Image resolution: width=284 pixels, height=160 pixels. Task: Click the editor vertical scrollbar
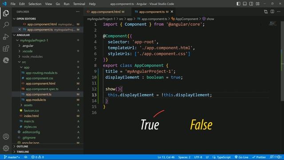click(x=282, y=62)
